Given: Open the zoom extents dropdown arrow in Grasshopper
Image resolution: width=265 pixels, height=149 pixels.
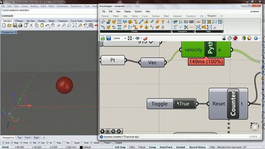Looking at the screenshot, I should [133, 38].
